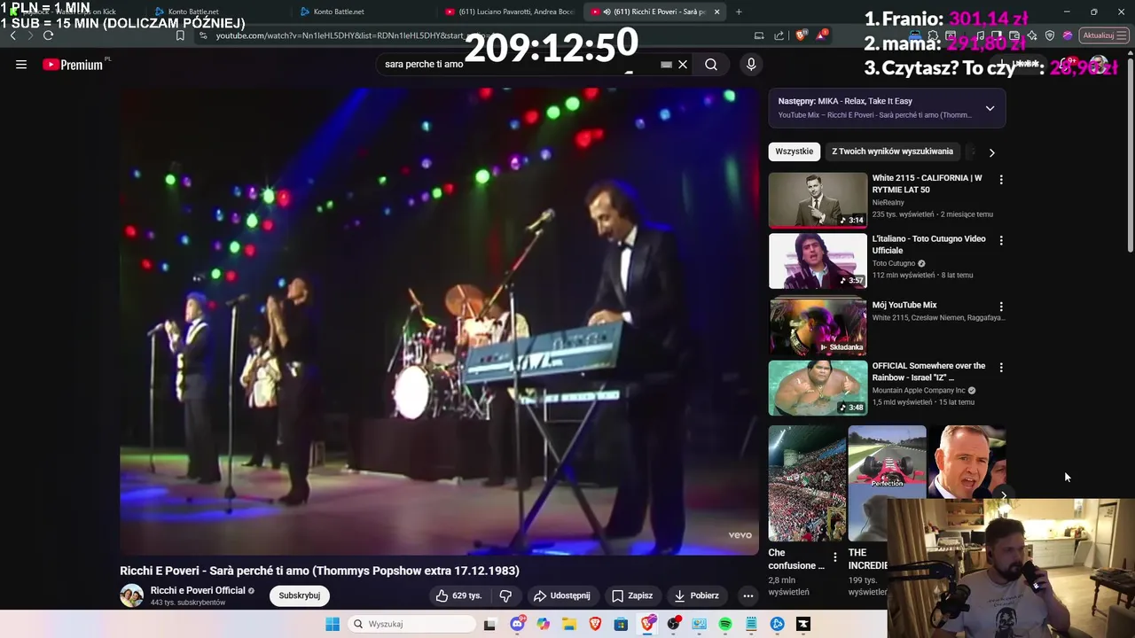Open the Windows Start menu

coord(333,624)
